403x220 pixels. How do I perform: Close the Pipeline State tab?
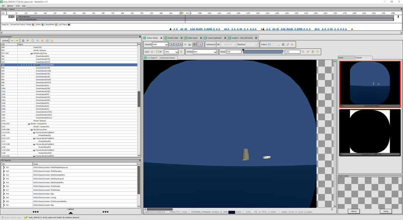pyautogui.click(x=181, y=38)
